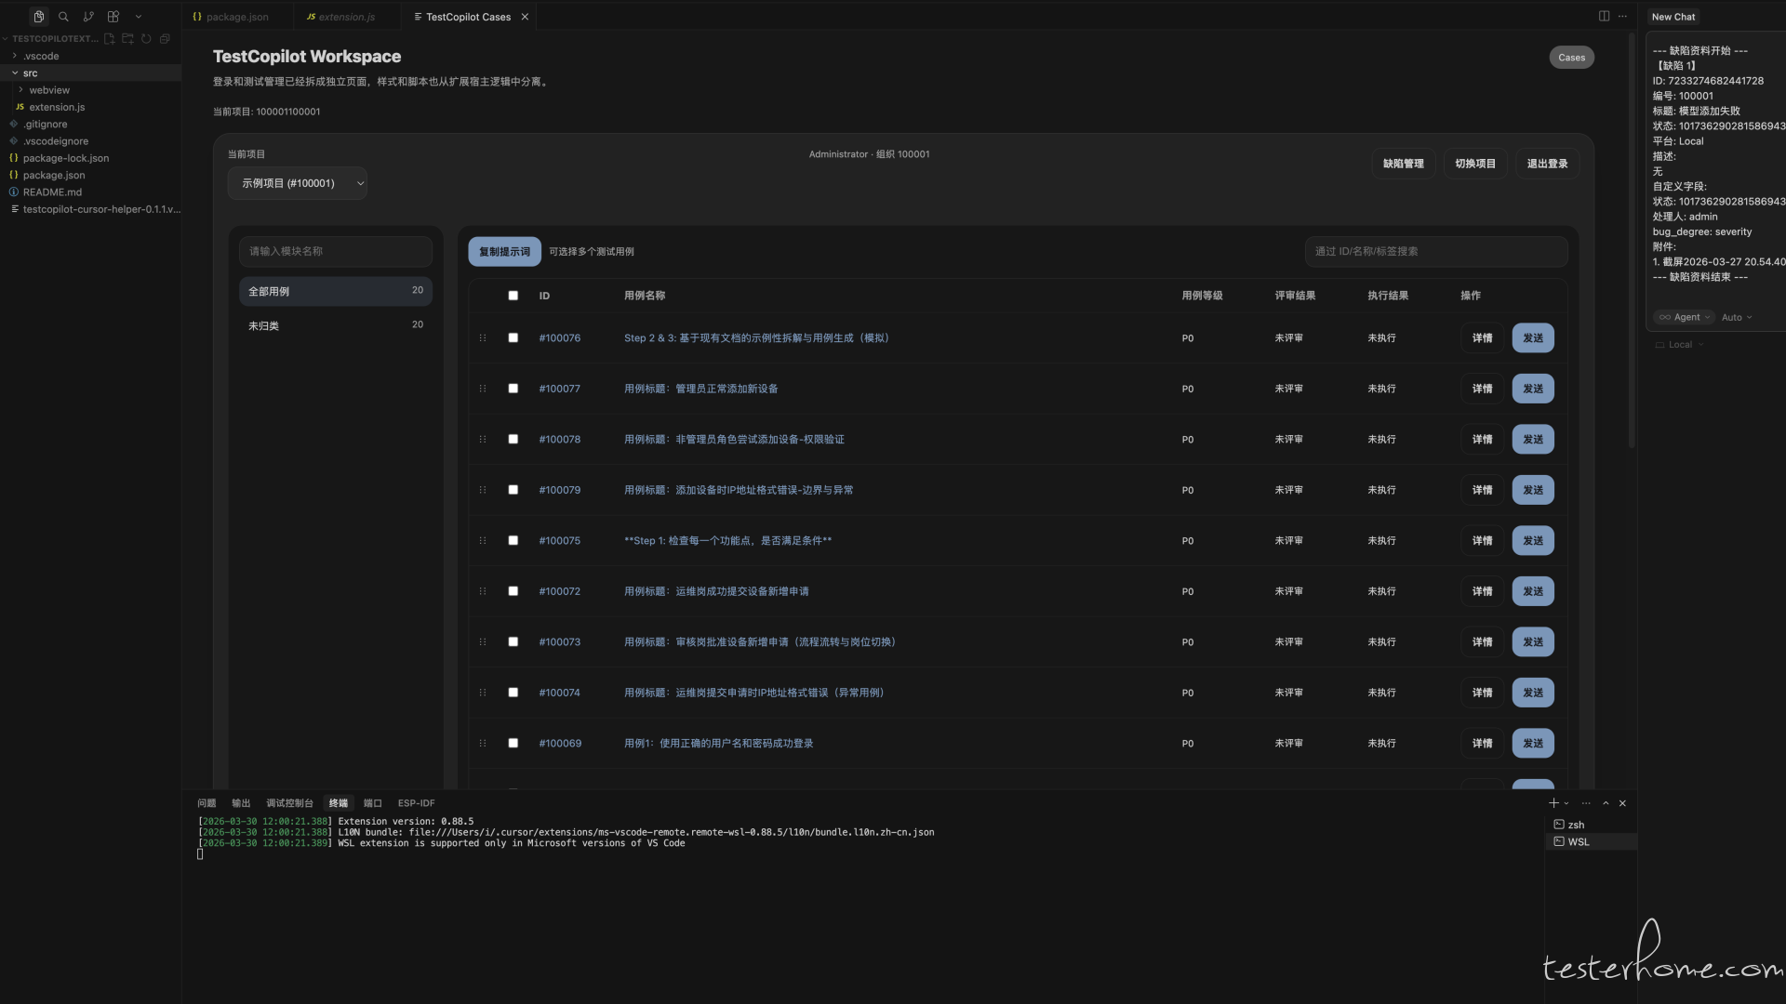The width and height of the screenshot is (1786, 1004).
Task: Click the ID/名称/标签 search field
Action: (x=1435, y=251)
